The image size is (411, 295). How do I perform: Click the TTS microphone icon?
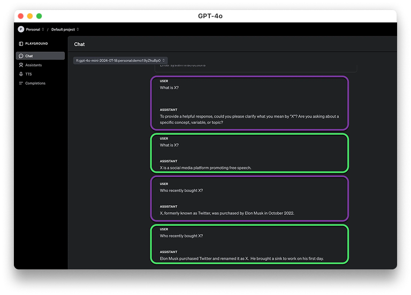(21, 74)
